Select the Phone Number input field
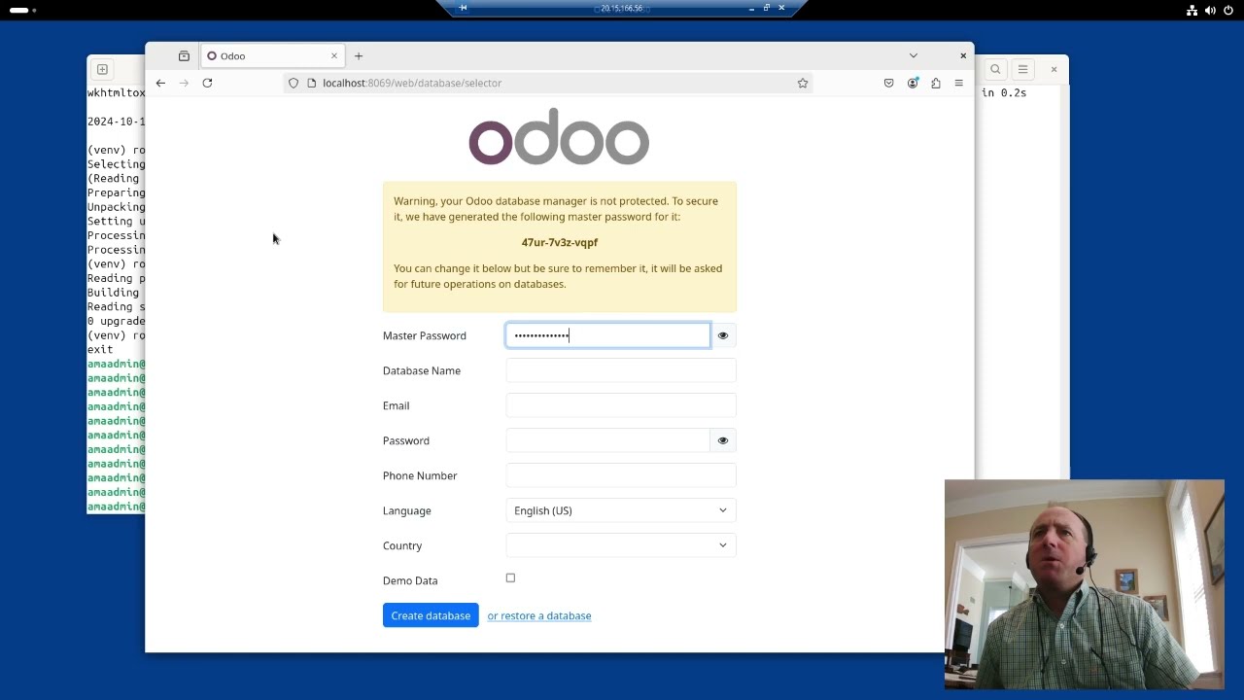Image resolution: width=1244 pixels, height=700 pixels. click(621, 475)
